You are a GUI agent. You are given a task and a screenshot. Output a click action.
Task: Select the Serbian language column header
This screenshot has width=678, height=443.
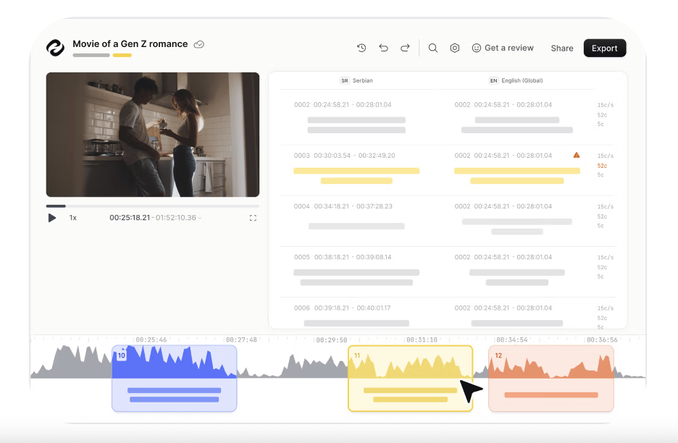coord(357,80)
